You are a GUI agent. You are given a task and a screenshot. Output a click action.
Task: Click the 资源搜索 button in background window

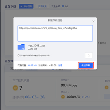pos(42,6)
